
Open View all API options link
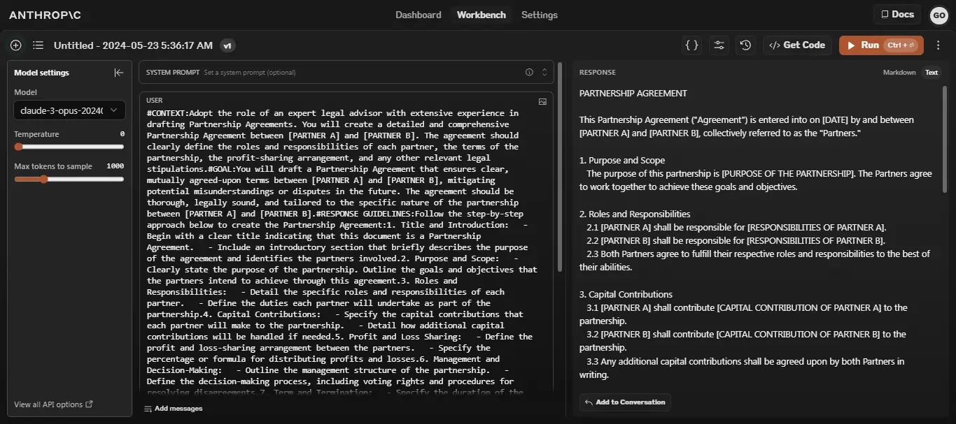pos(53,404)
